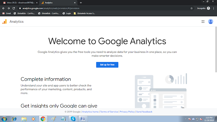
Task: Open the Globaledx Access bookmarks folder
Action: pos(84,14)
